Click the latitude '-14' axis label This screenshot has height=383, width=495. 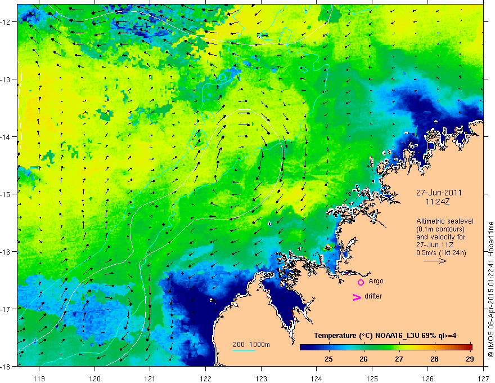coord(6,137)
